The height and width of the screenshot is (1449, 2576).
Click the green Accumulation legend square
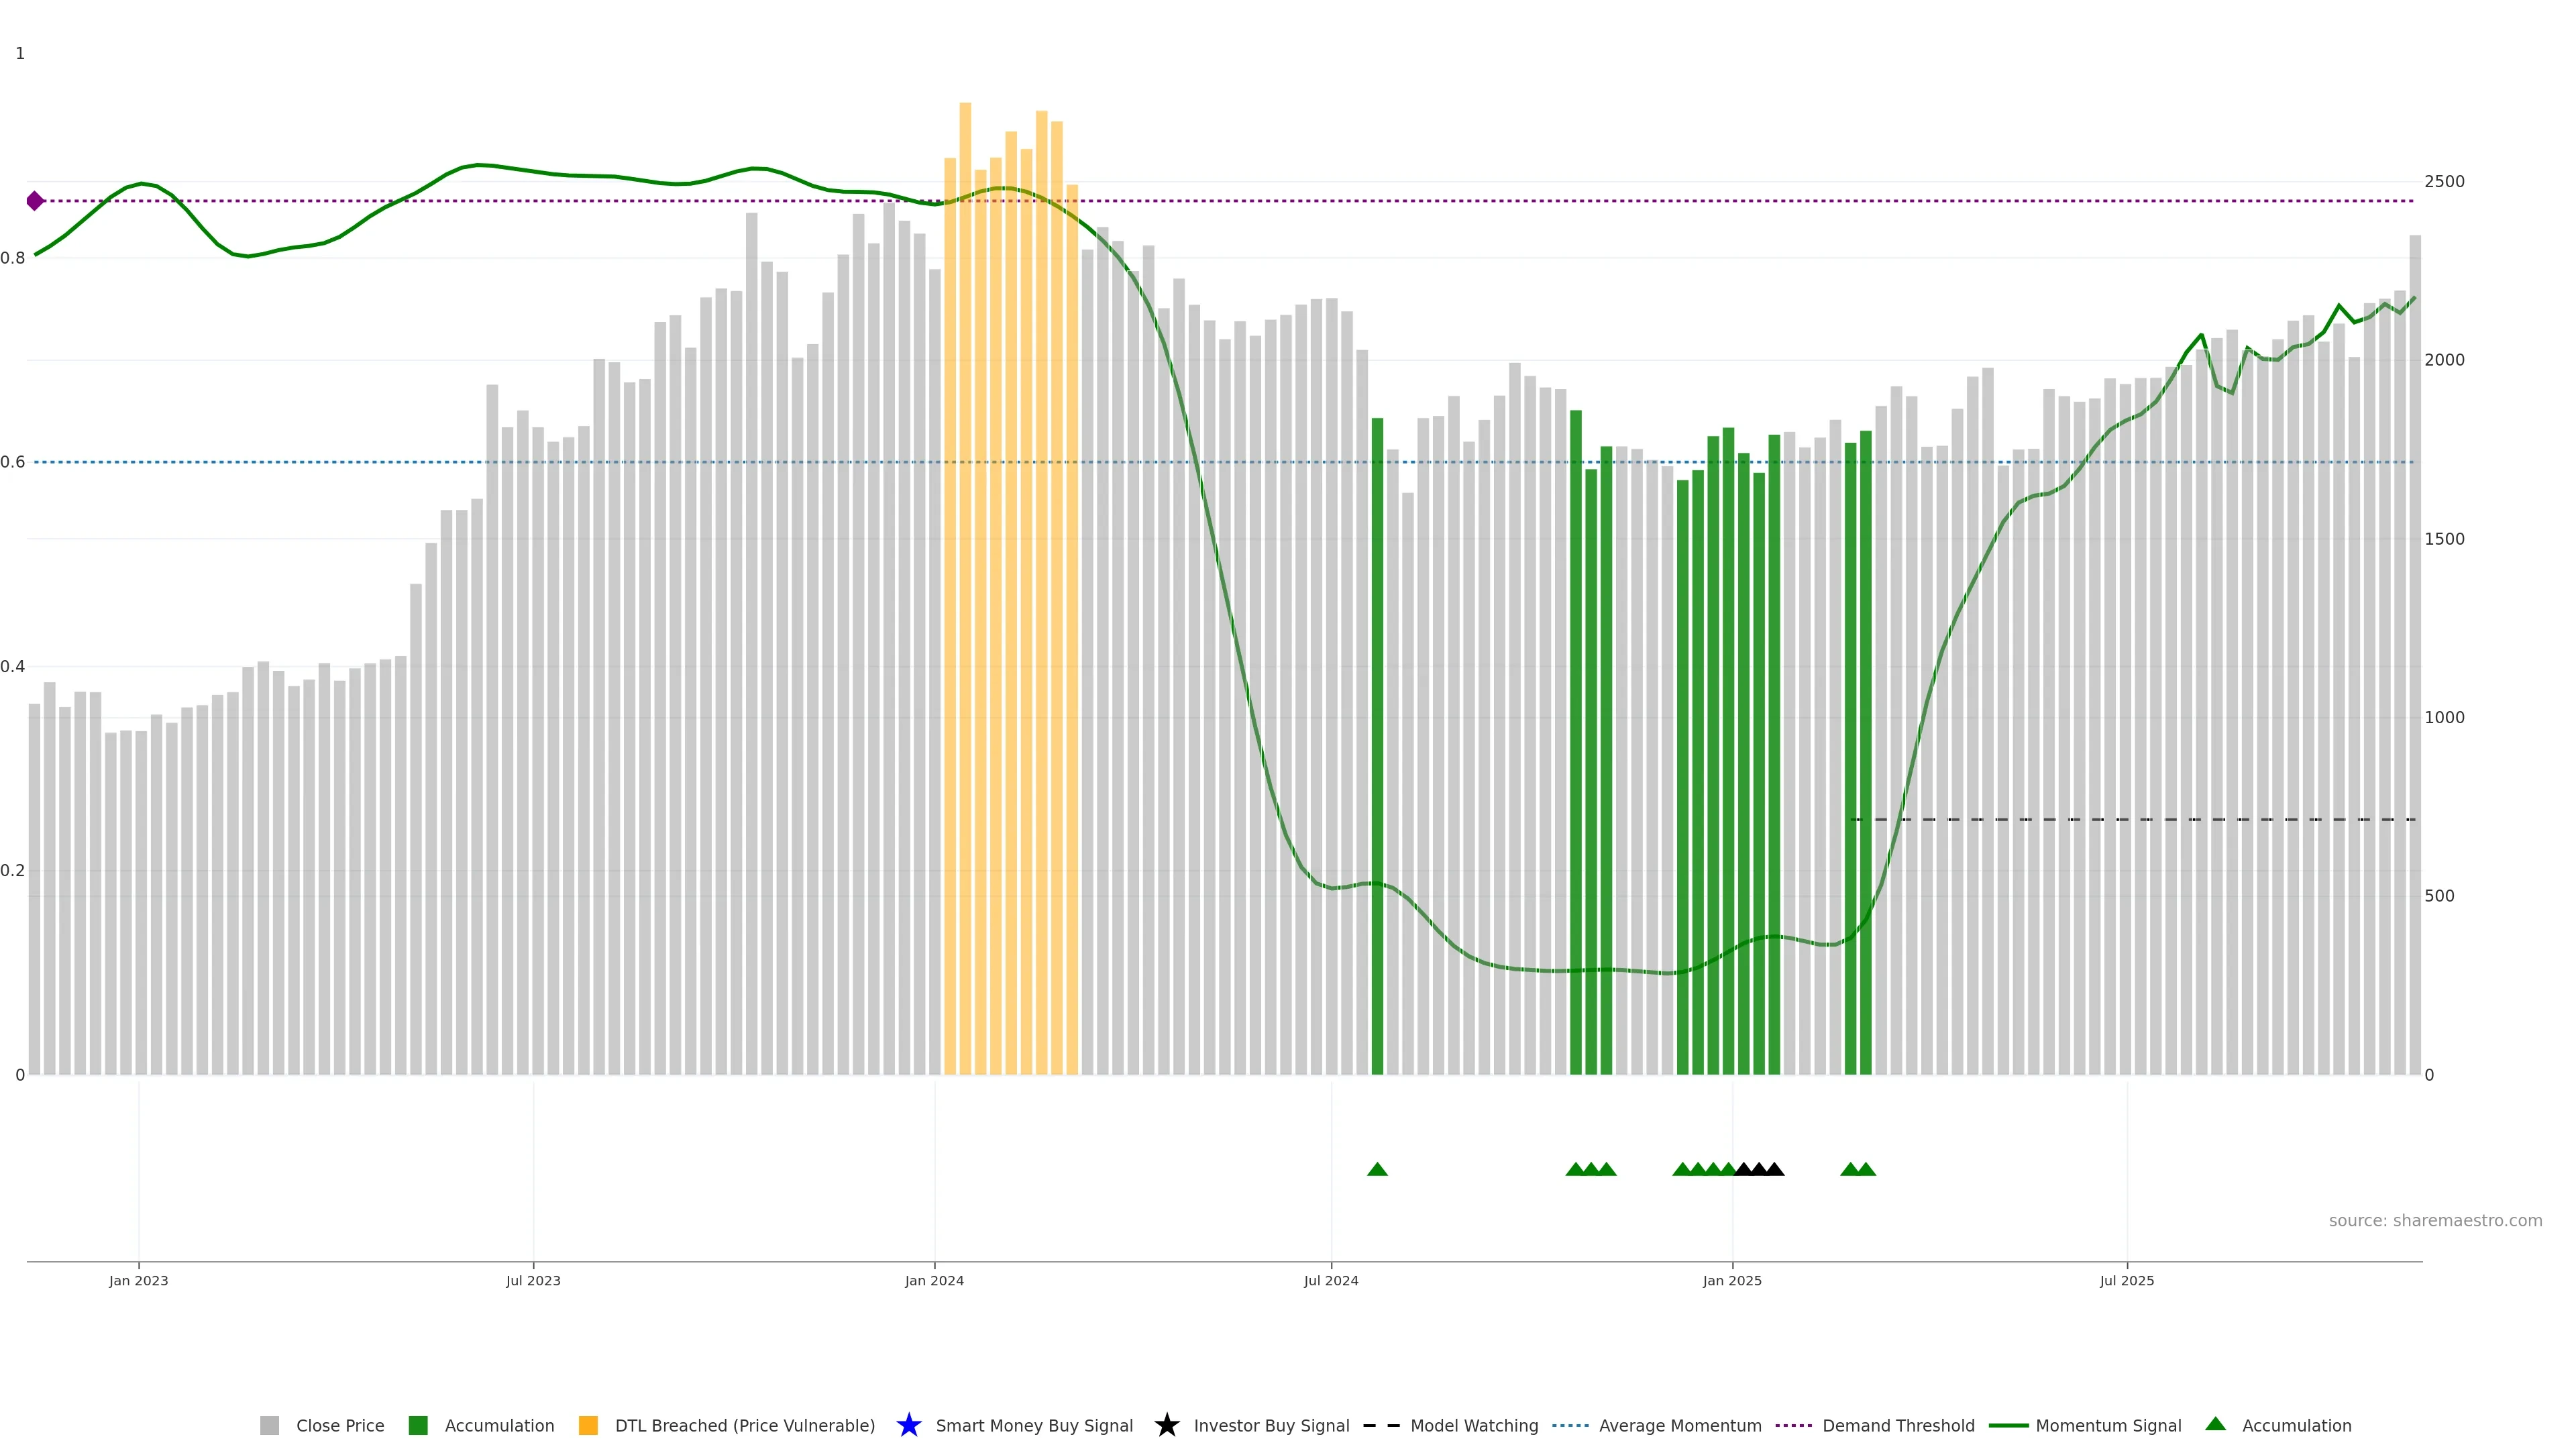pyautogui.click(x=418, y=1425)
